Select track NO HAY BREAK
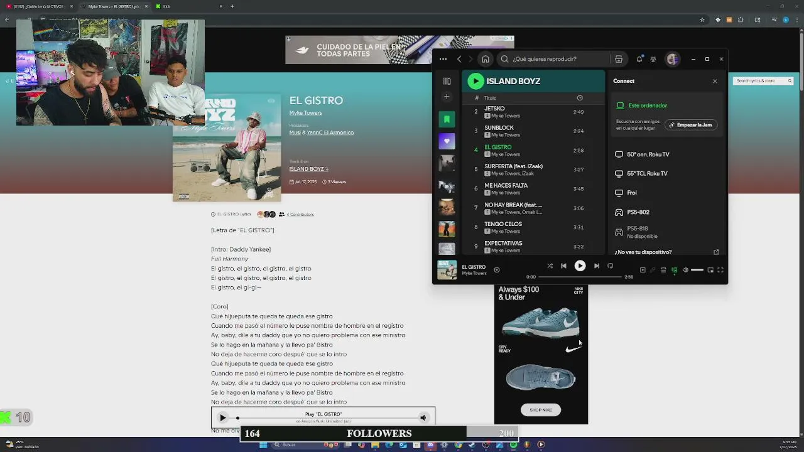804x452 pixels. tap(533, 208)
